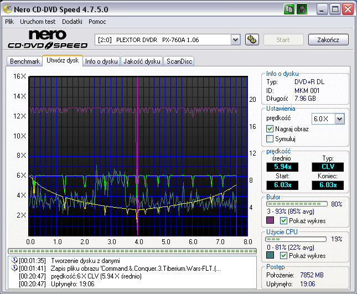This screenshot has width=357, height=294.
Task: Click the elapsed '19:06' value in Postęp
Action: tap(308, 284)
